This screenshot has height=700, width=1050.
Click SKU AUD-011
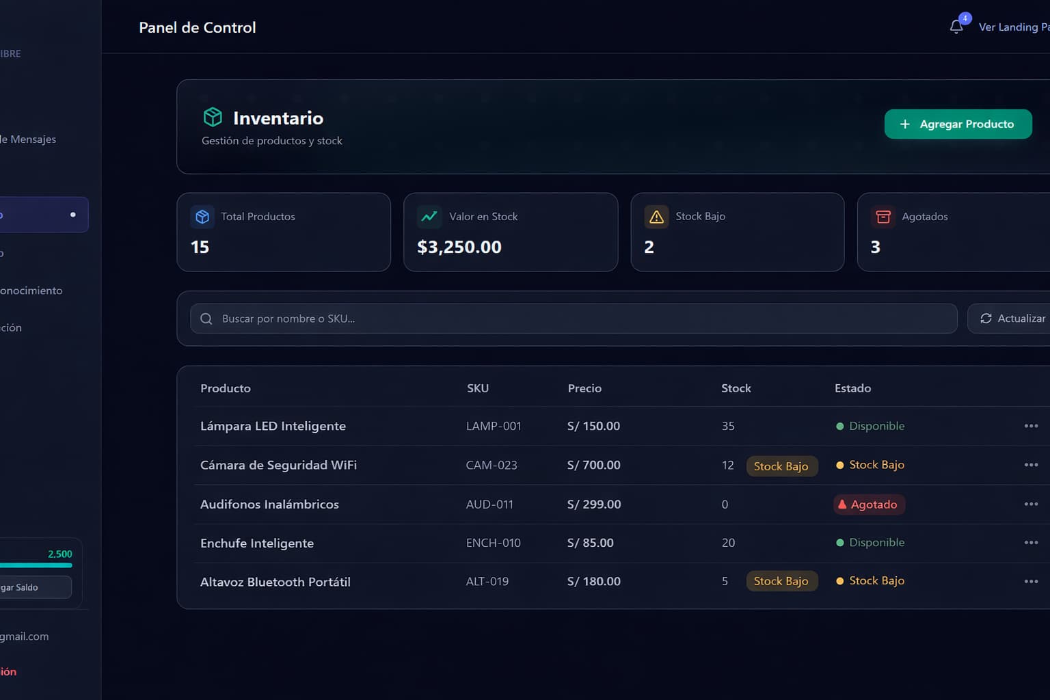pyautogui.click(x=489, y=504)
